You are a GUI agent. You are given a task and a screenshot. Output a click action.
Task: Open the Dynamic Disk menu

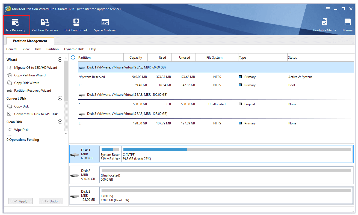(74, 49)
